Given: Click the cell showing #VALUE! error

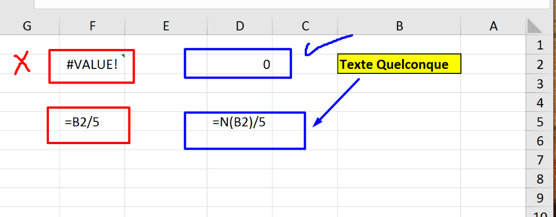Looking at the screenshot, I should pyautogui.click(x=92, y=64).
